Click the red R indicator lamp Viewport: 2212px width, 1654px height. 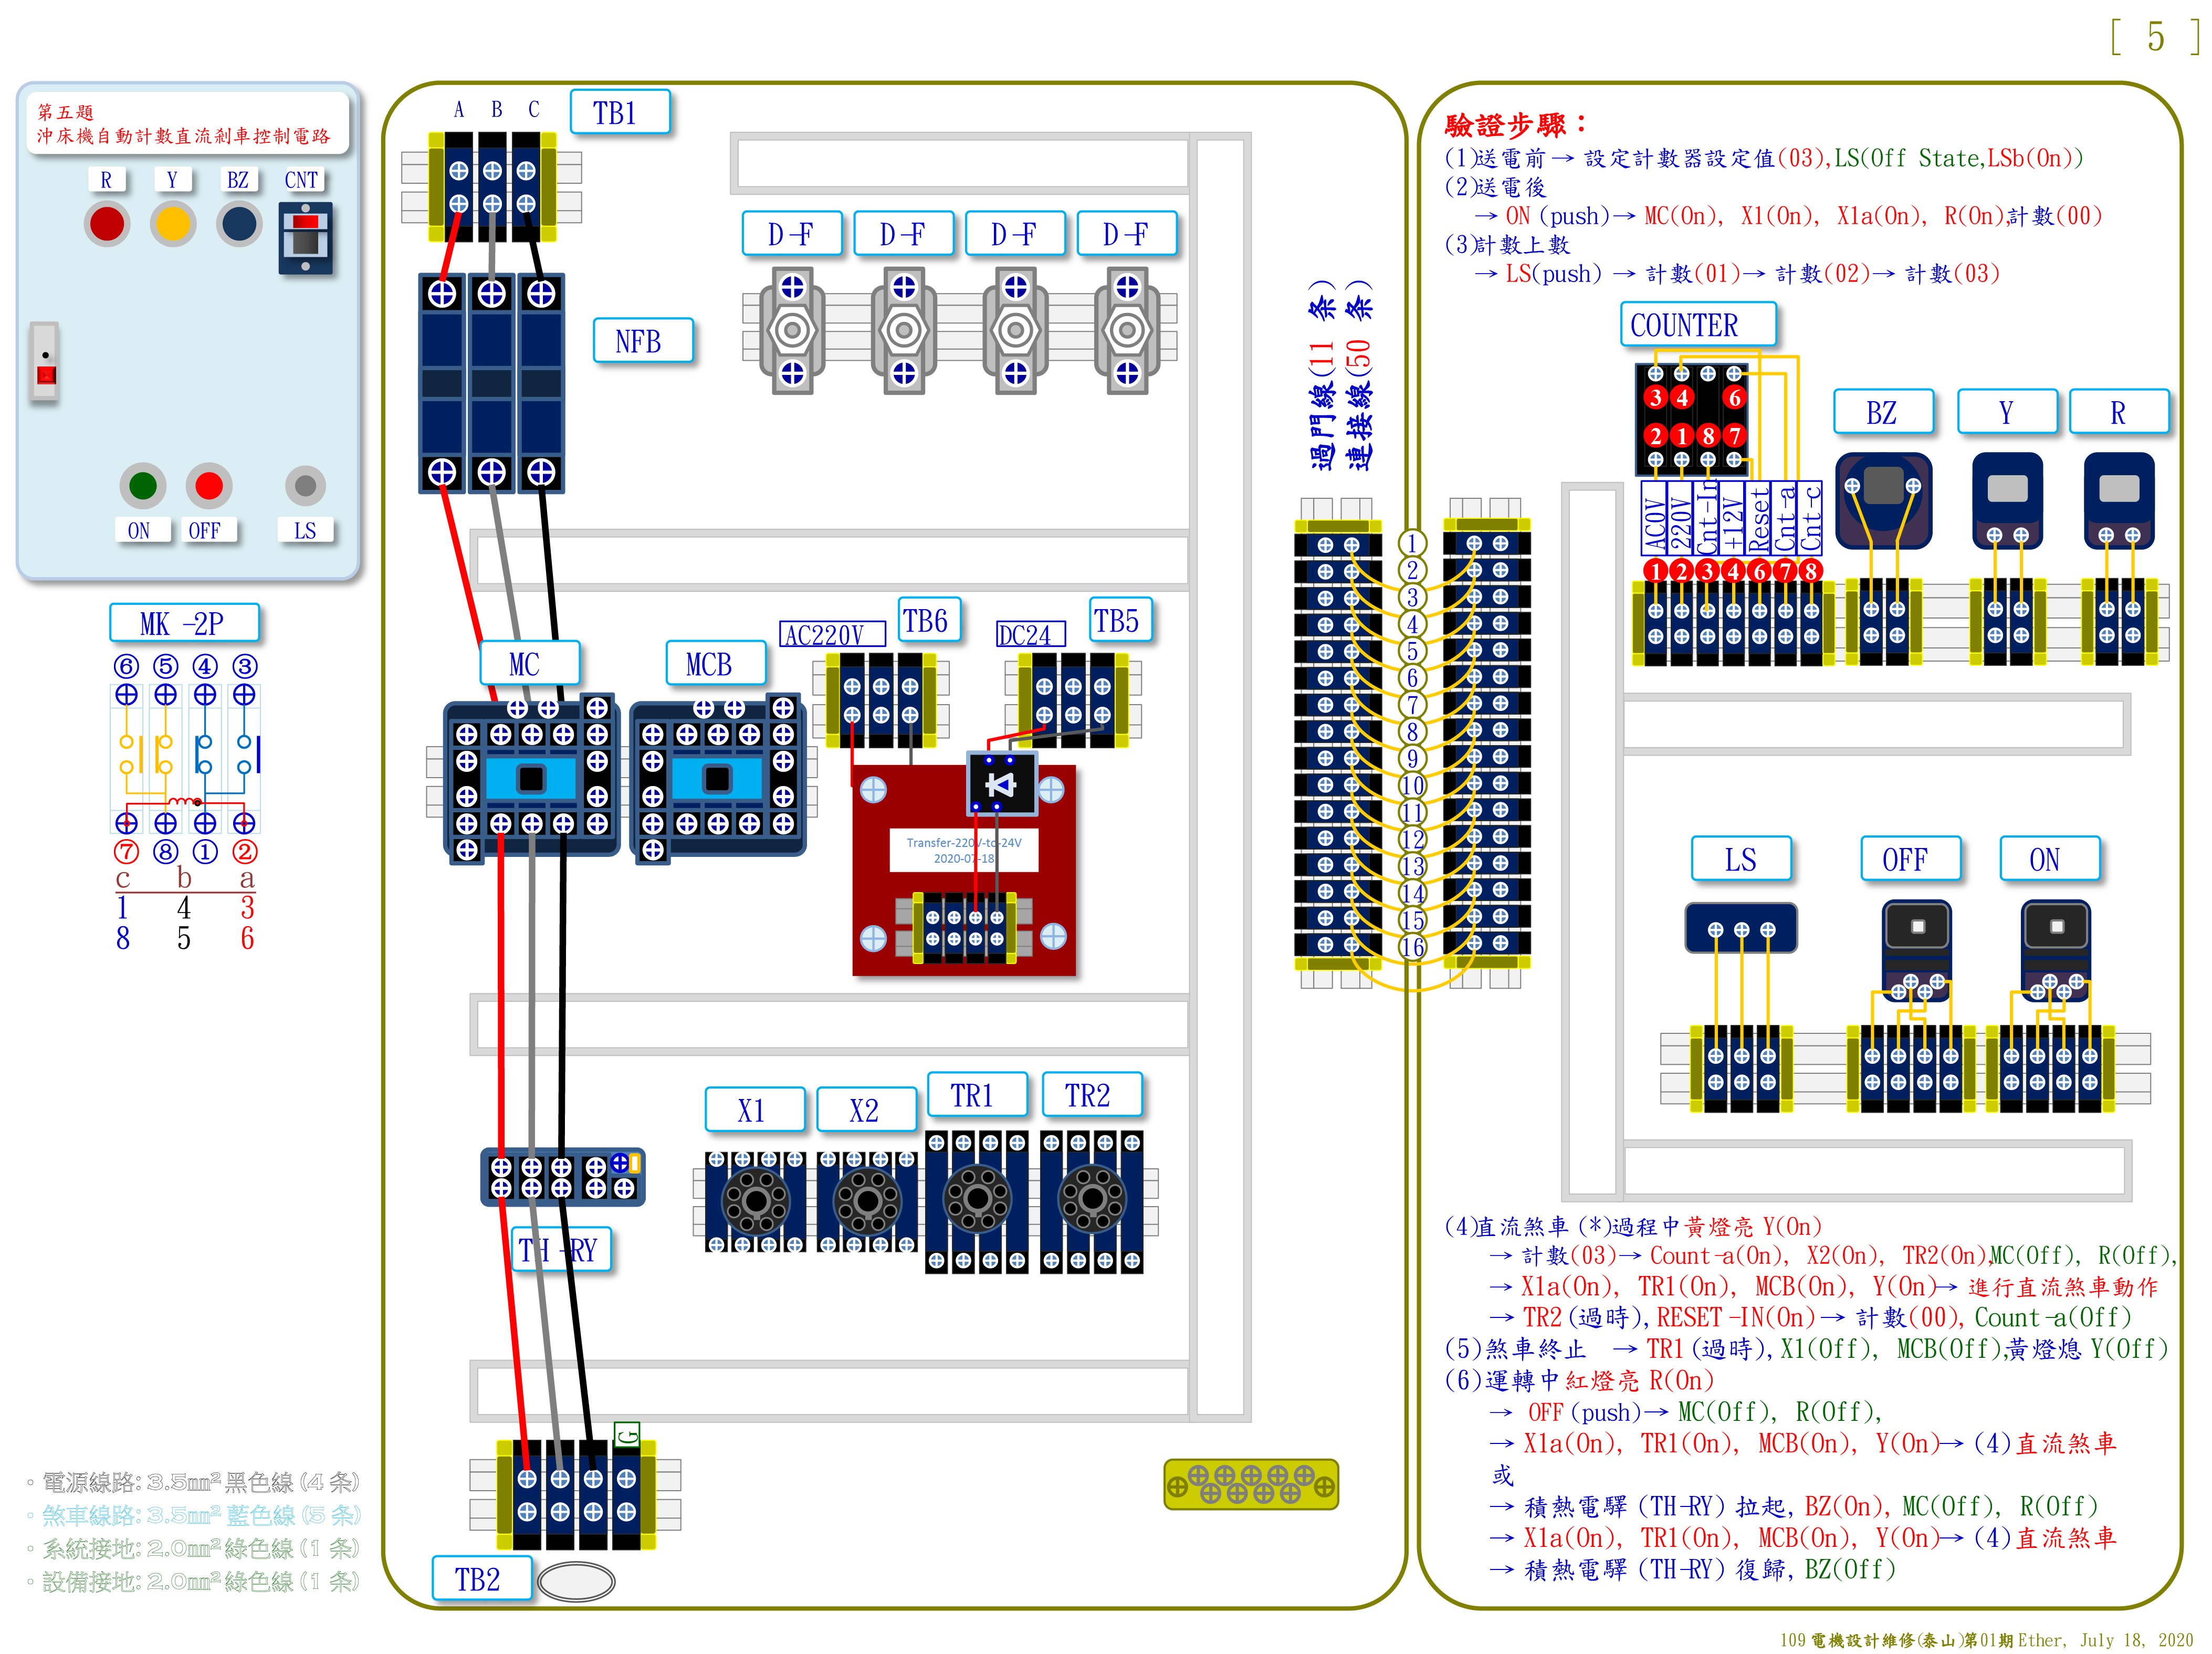[x=107, y=223]
